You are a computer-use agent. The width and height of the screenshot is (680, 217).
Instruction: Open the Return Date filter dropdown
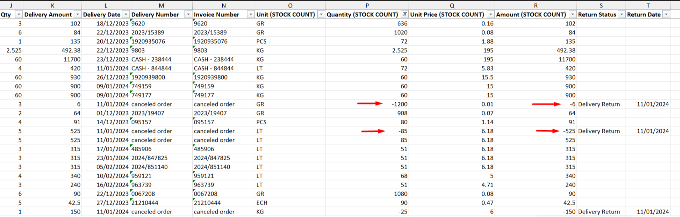[666, 15]
